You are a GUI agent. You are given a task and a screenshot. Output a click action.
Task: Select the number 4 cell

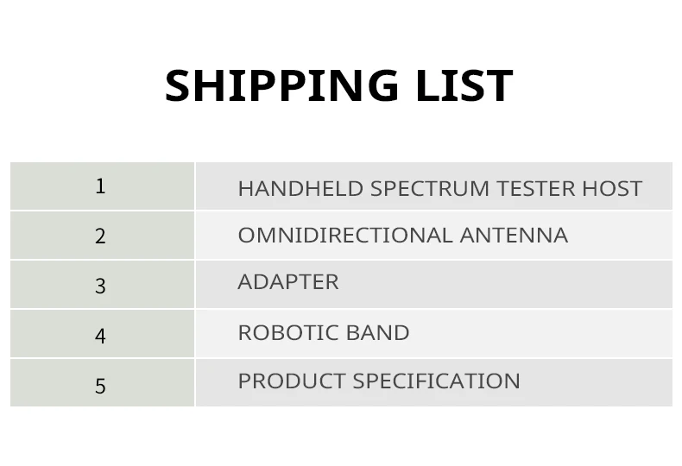point(101,335)
